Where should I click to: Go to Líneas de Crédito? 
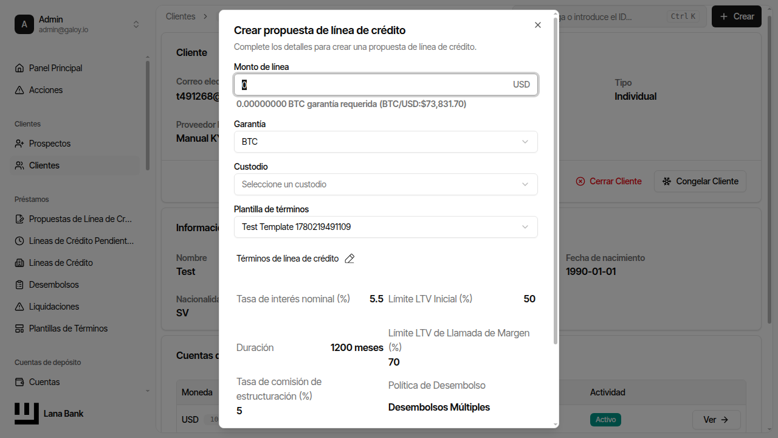click(x=75, y=263)
